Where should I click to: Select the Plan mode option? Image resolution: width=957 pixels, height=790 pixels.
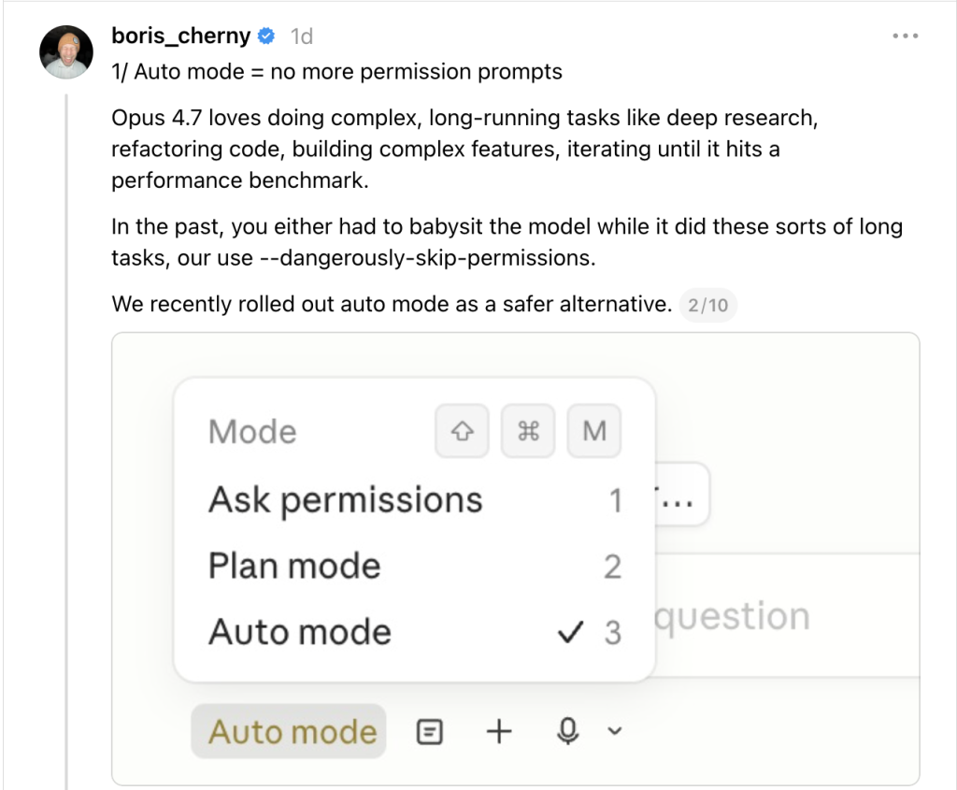point(294,566)
